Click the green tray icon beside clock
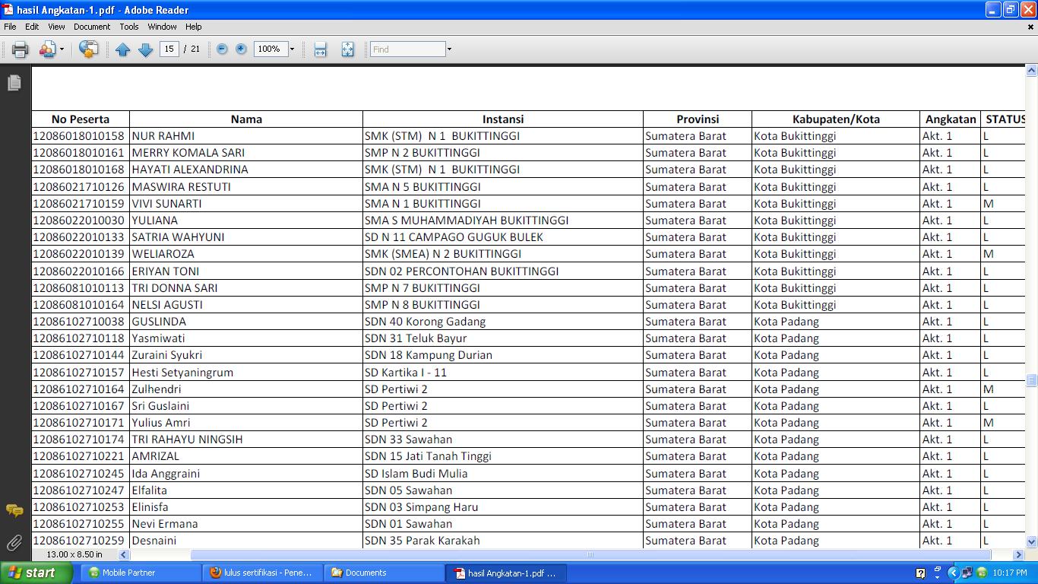1038x584 pixels. (982, 573)
